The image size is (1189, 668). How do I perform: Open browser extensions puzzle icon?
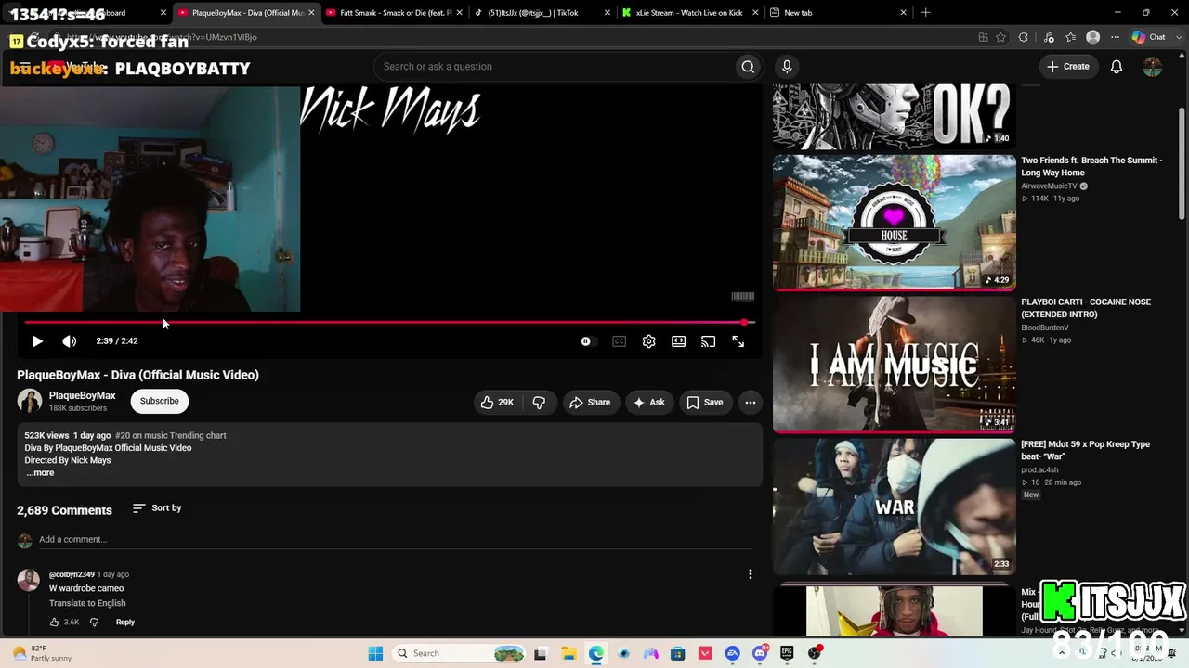[x=1023, y=37]
